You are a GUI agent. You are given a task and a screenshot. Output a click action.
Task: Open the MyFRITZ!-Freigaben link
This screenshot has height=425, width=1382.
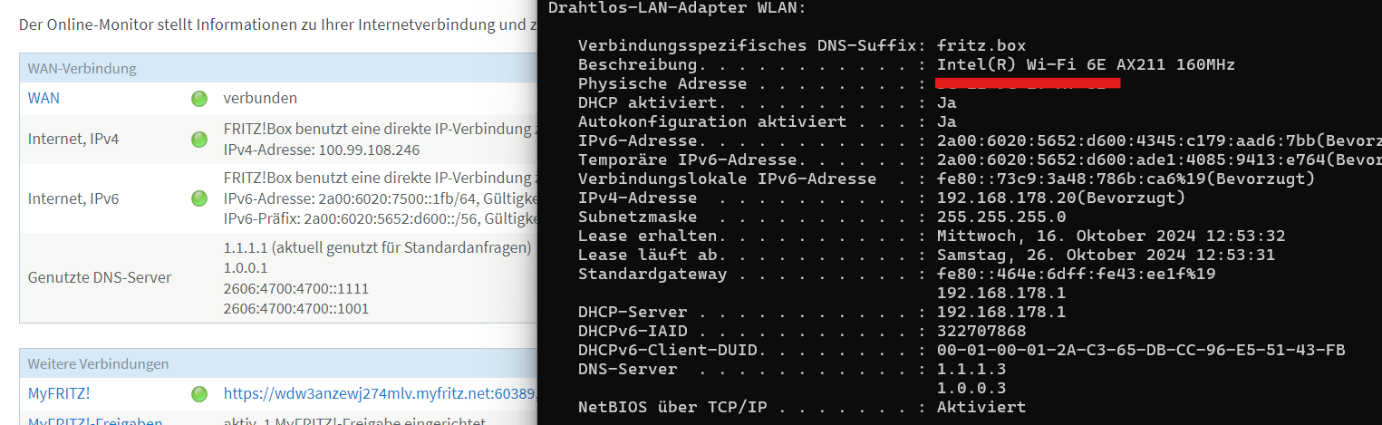95,421
